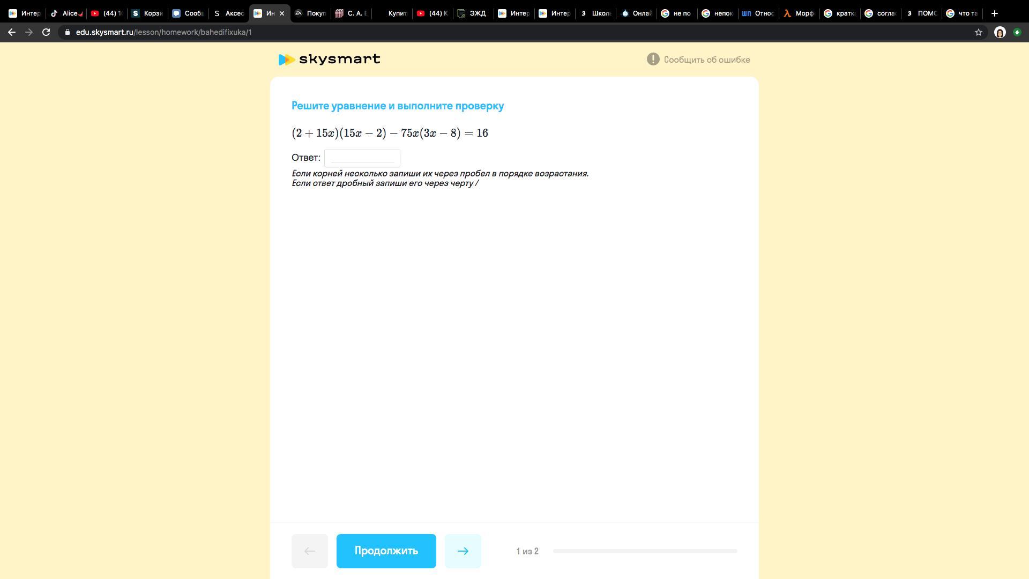
Task: Switch to the Alice TikTok tab
Action: 66,13
